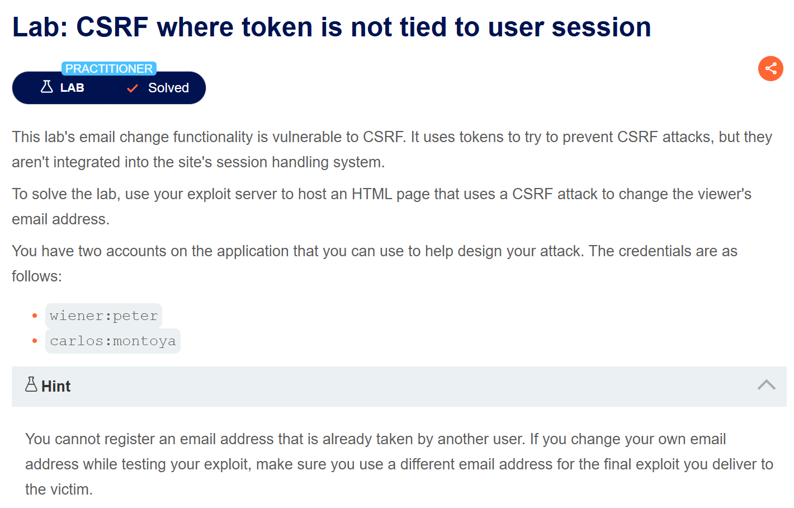Viewport: 794px width, 508px height.
Task: Click the orange Solved checkmark icon
Action: tap(133, 88)
